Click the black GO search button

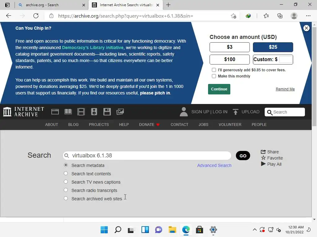(x=243, y=156)
